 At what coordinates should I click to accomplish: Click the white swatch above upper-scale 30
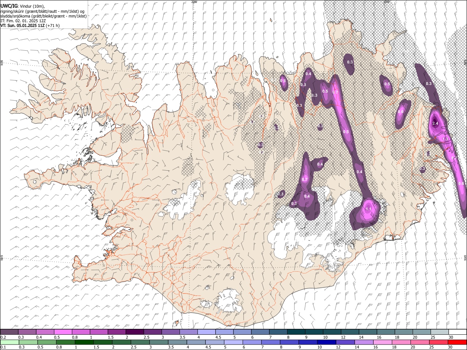click(458, 332)
